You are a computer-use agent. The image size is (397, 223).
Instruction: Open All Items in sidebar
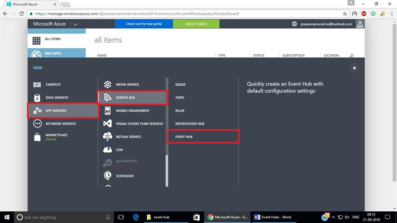57,41
